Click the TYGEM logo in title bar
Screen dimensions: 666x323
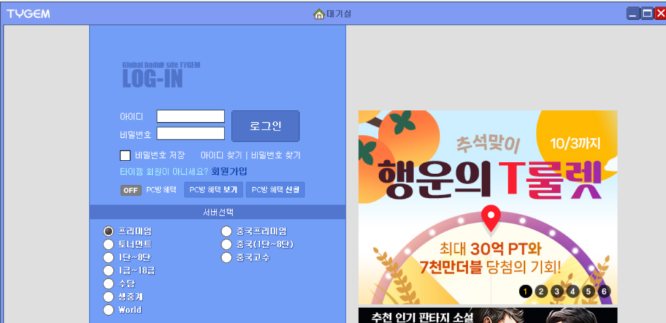[x=28, y=14]
